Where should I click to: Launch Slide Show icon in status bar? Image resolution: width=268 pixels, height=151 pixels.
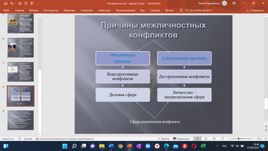[x=222, y=139]
